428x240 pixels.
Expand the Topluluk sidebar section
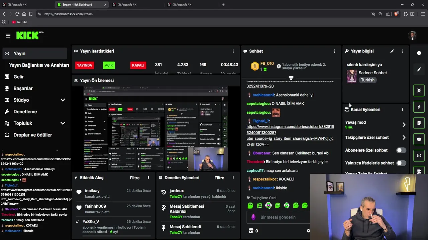pos(63,123)
